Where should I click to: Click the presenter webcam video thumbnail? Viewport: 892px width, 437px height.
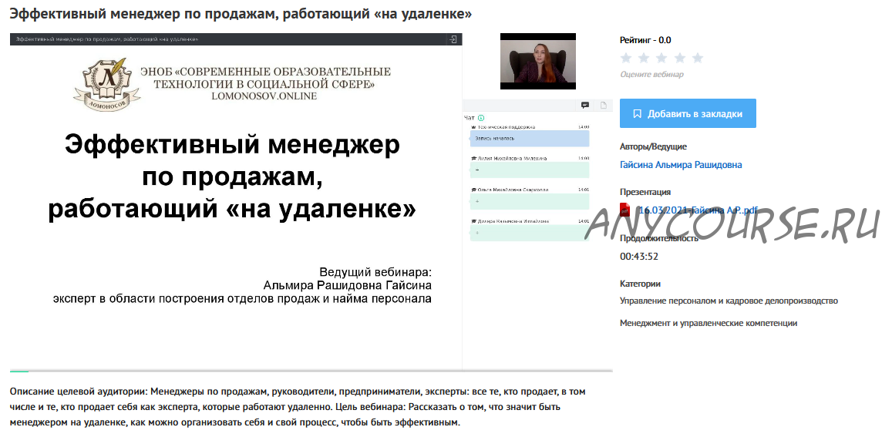537,62
